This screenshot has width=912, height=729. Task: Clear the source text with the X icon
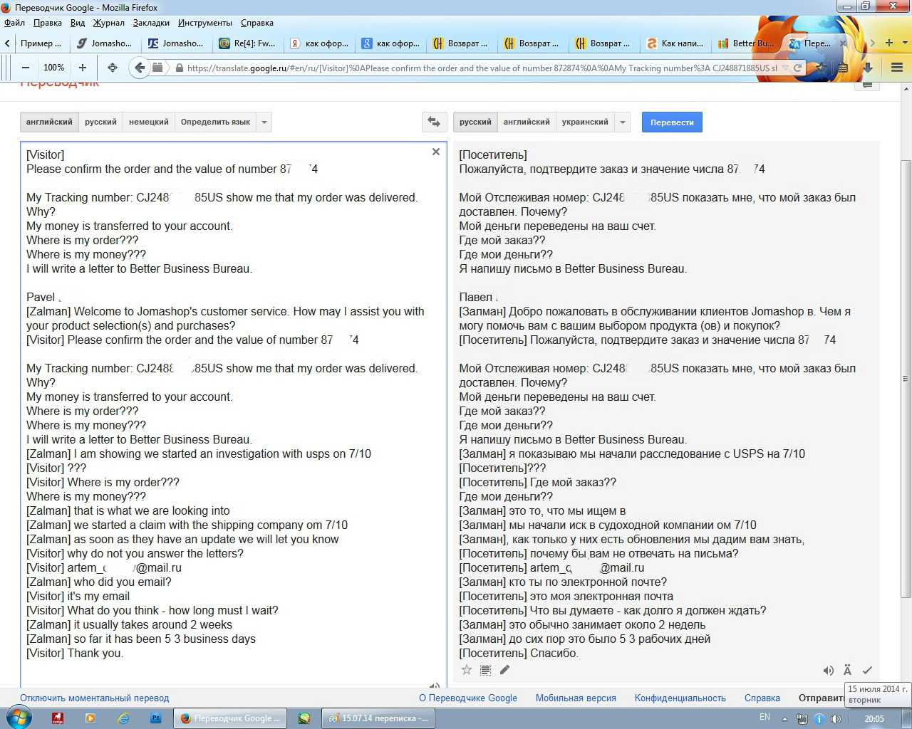(x=436, y=152)
